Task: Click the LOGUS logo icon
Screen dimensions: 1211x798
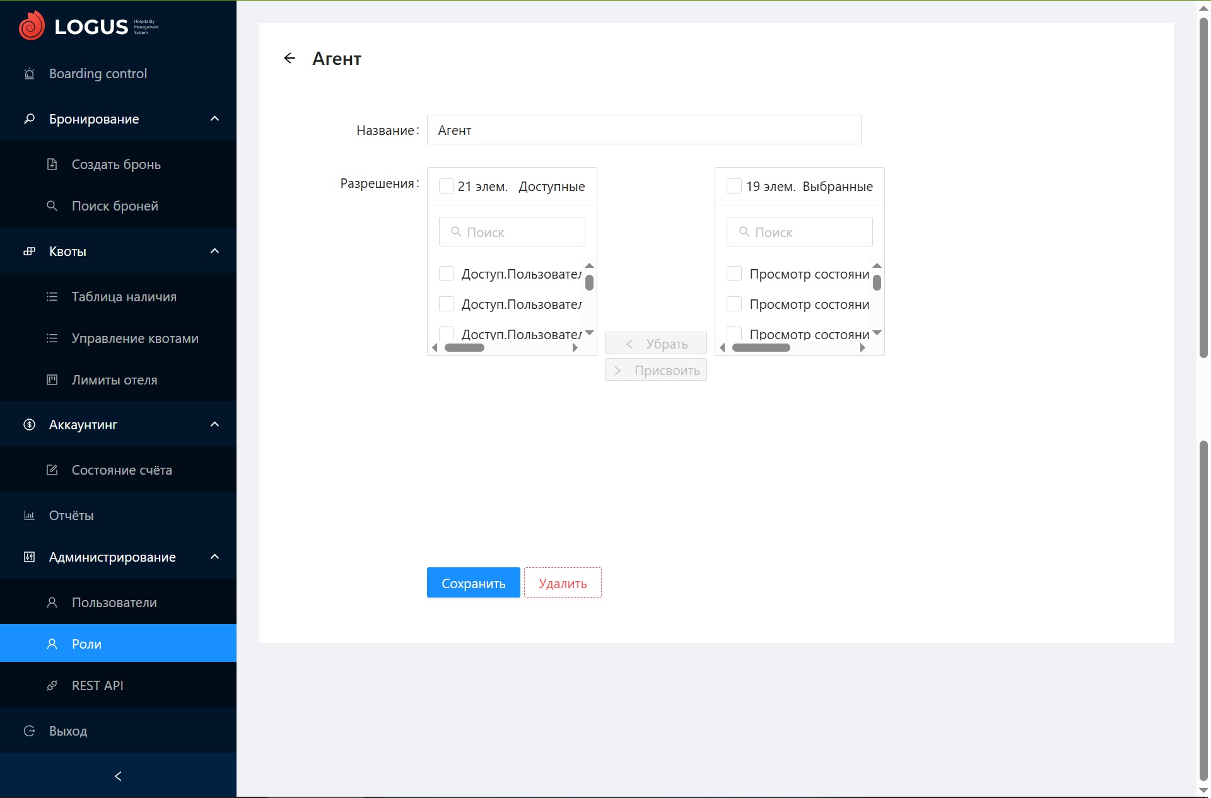Action: tap(32, 26)
